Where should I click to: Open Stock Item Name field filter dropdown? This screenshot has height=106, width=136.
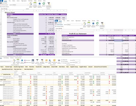point(12,74)
